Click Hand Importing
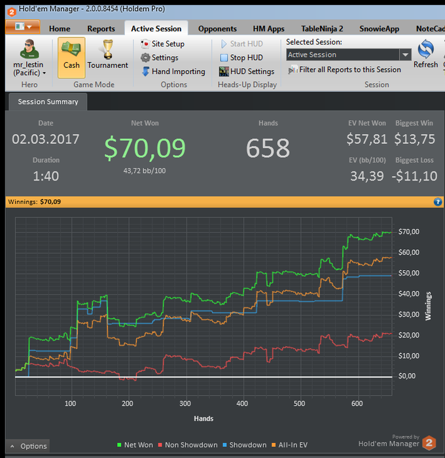The height and width of the screenshot is (458, 445). point(173,71)
